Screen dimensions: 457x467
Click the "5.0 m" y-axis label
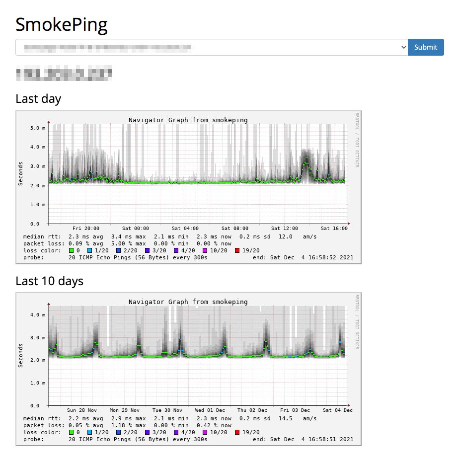tap(38, 128)
